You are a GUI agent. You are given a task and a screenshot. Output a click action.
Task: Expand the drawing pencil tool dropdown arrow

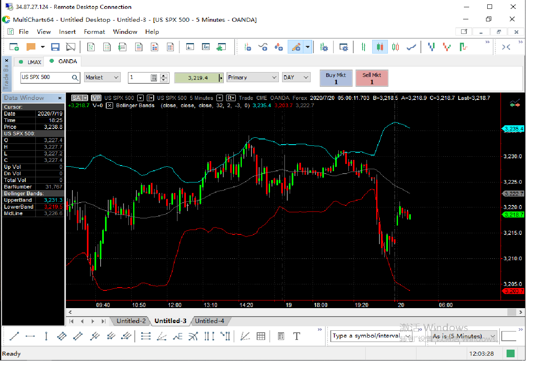[x=308, y=47]
